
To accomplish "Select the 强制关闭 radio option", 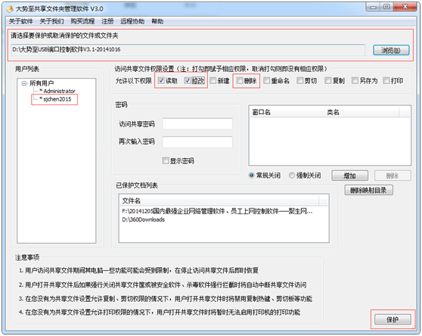I will click(x=291, y=176).
